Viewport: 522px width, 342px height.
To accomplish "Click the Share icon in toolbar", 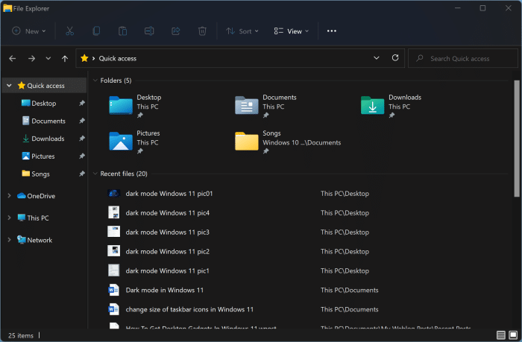I will (x=175, y=31).
